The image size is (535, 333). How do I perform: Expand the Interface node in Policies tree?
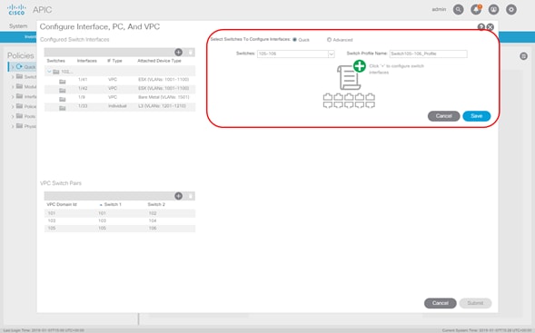[13, 97]
